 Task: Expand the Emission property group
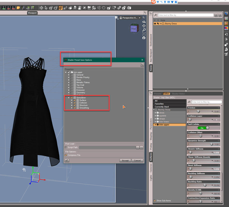[x=69, y=90]
